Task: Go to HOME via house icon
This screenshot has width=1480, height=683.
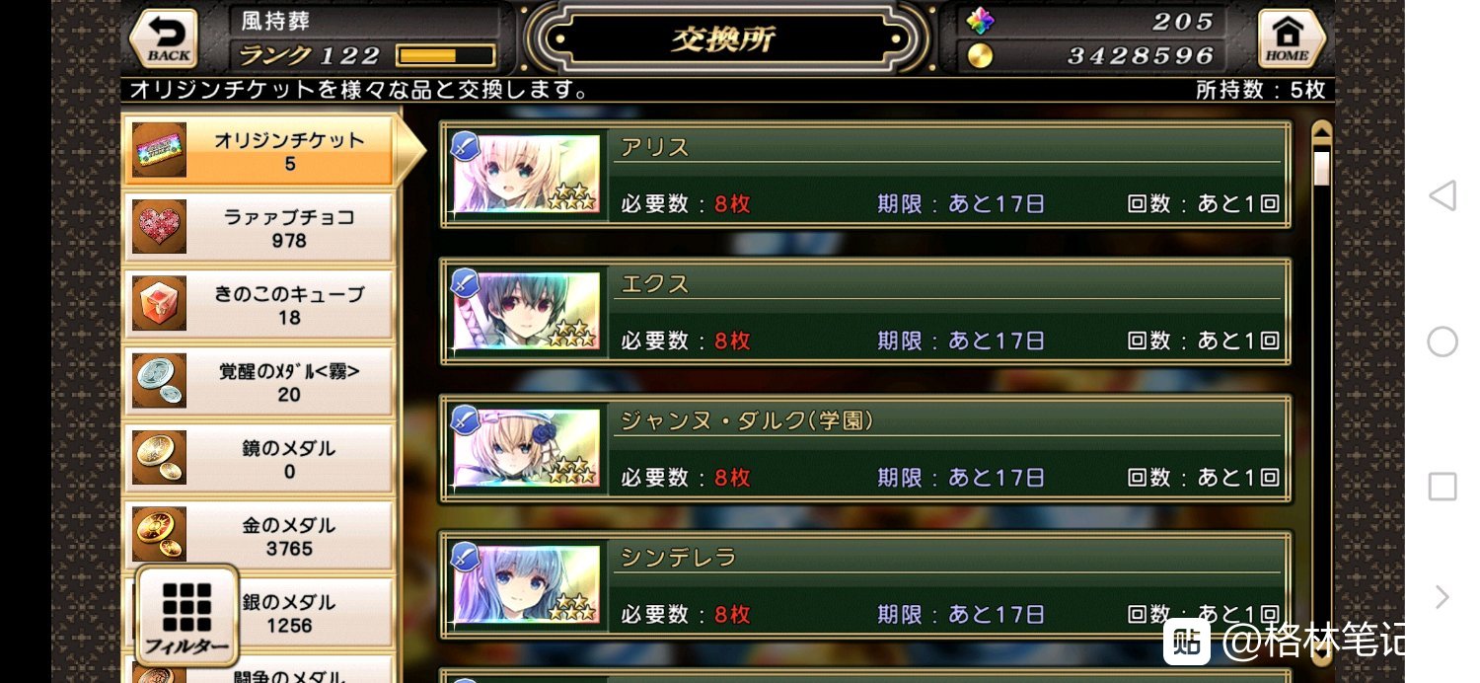Action: point(1289,38)
